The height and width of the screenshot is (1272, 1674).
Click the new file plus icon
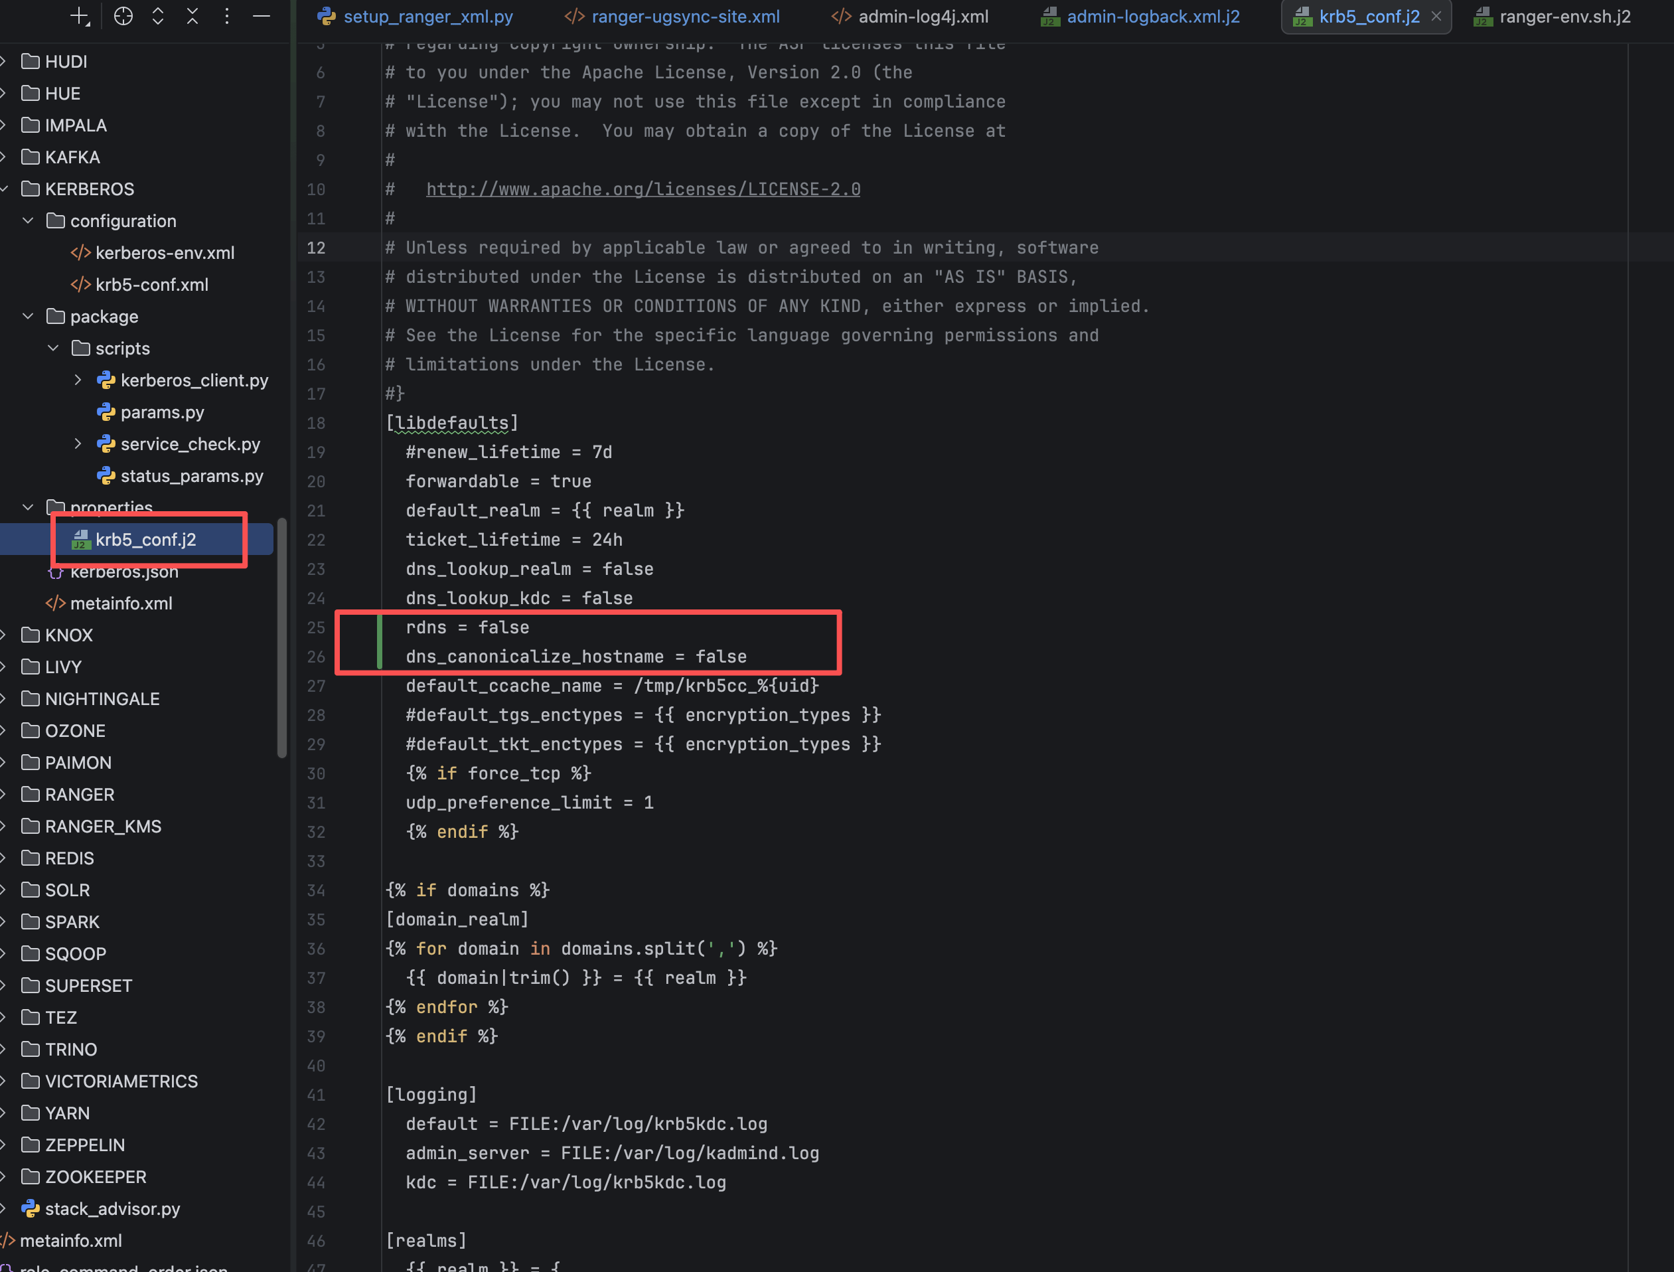click(80, 16)
